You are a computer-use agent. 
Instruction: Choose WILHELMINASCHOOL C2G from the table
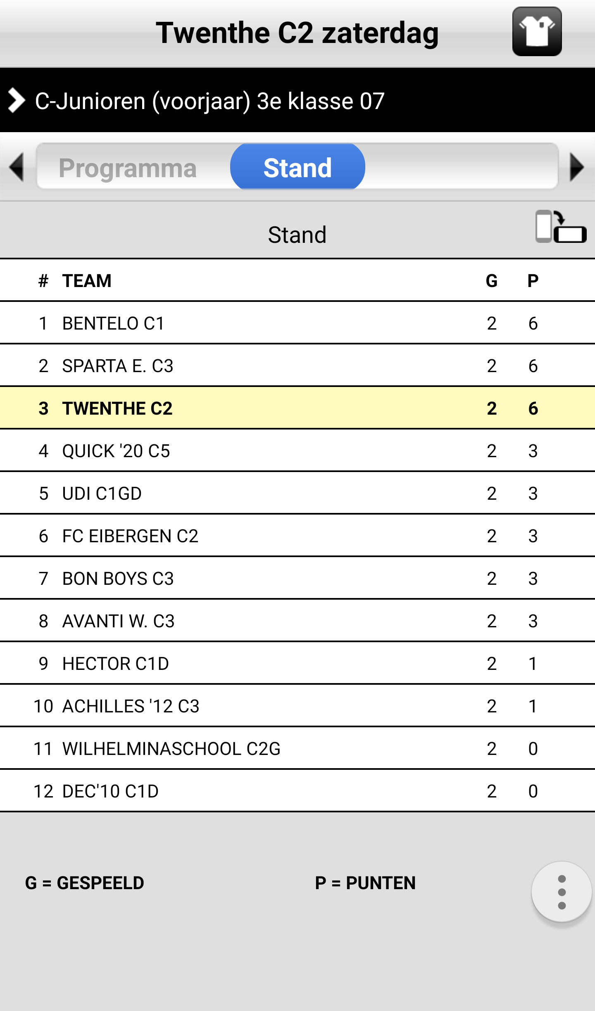[x=297, y=748]
